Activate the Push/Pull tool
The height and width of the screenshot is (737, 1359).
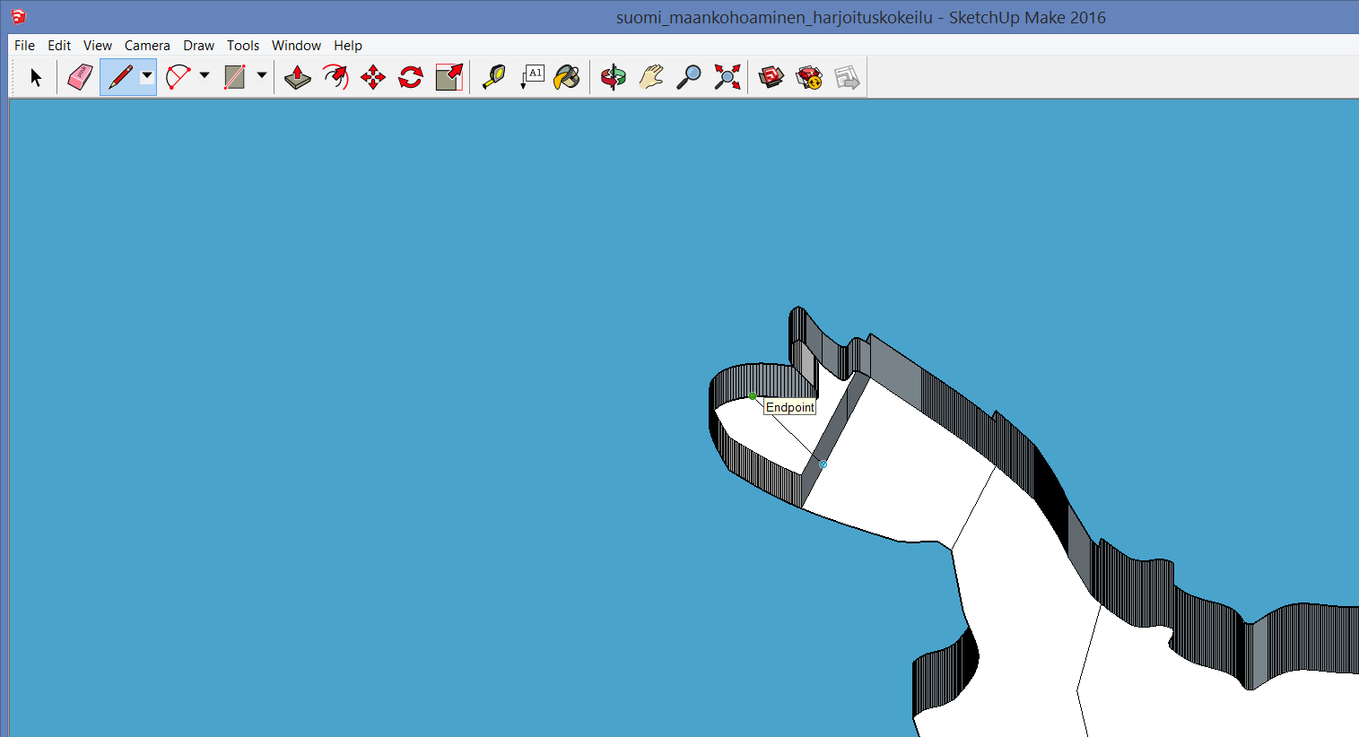[x=297, y=78]
